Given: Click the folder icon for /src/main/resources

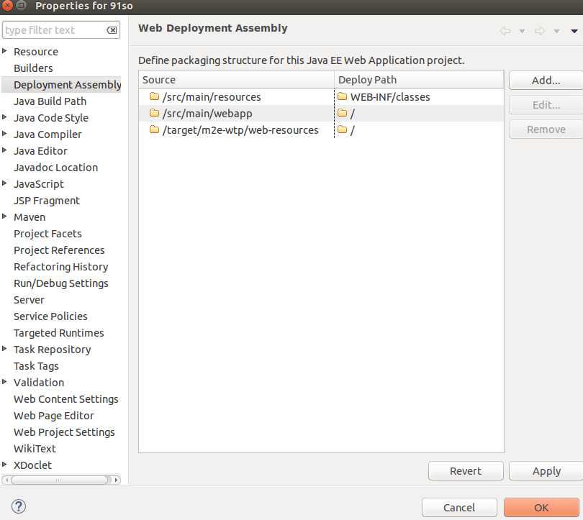Looking at the screenshot, I should 154,96.
